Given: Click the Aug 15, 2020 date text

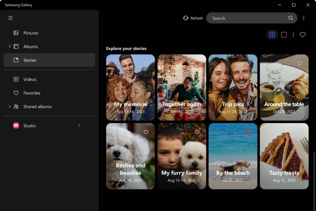Looking at the screenshot, I should pyautogui.click(x=284, y=180).
